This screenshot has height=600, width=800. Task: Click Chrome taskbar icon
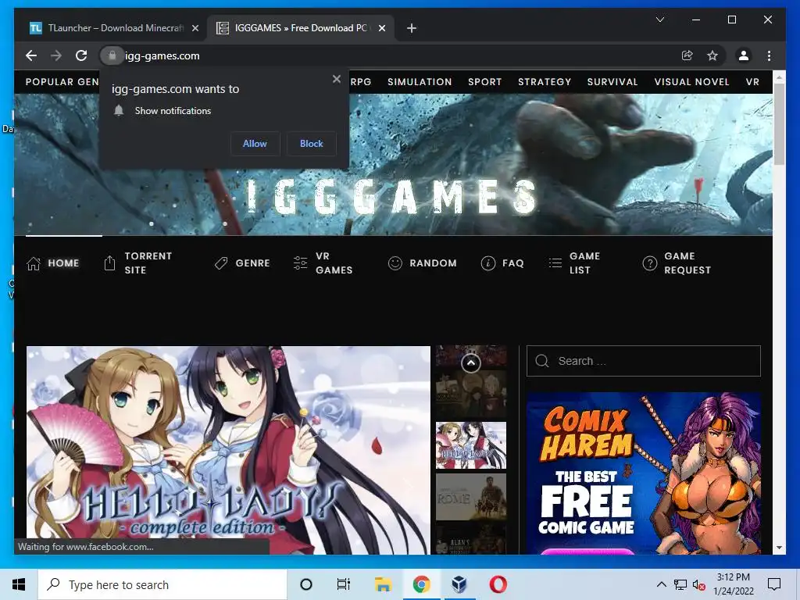(x=421, y=584)
